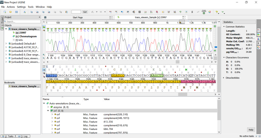
Task: Click the new project toolbar icon
Action: (5, 12)
